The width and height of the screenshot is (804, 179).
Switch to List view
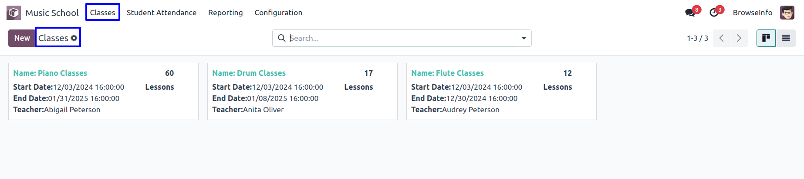tap(786, 38)
